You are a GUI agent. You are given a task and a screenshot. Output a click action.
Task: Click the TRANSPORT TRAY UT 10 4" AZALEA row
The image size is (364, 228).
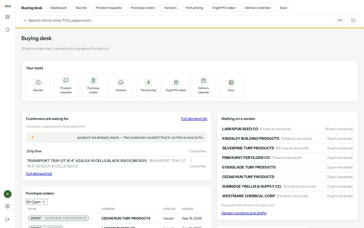[x=117, y=163]
